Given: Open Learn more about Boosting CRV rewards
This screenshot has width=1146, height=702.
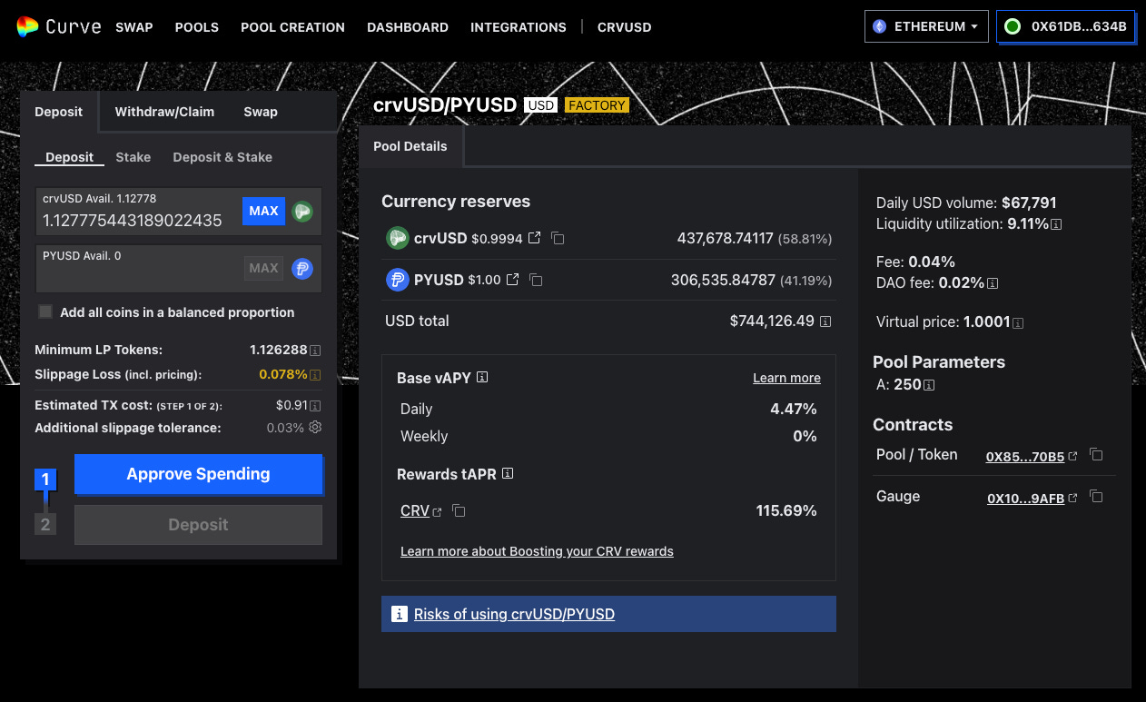Looking at the screenshot, I should coord(537,551).
